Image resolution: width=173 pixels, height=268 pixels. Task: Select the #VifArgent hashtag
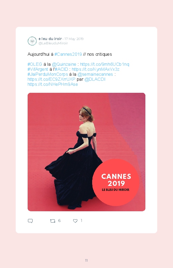38,69
